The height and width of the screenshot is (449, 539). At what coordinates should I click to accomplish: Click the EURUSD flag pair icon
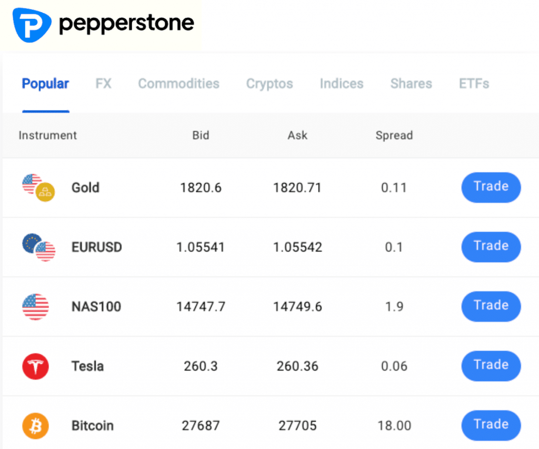click(x=38, y=247)
